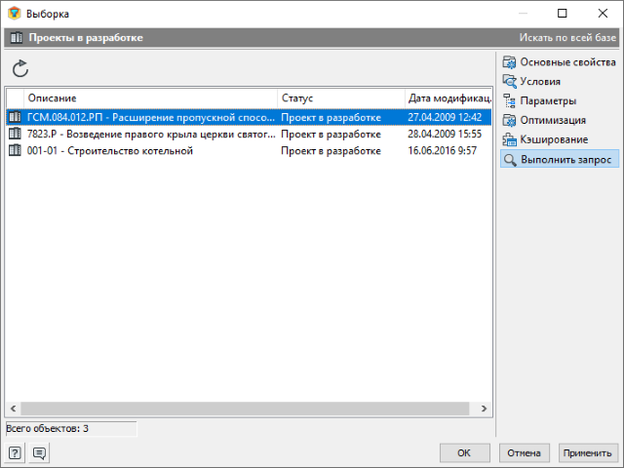Click Искать по всей базе link
The image size is (624, 468).
(567, 38)
